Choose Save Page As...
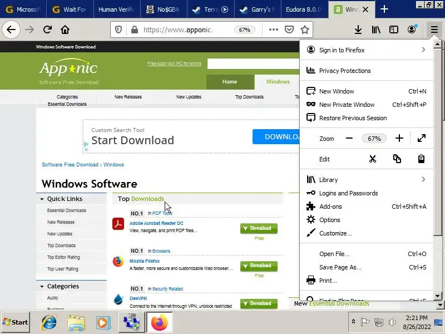445x334 pixels. coord(367,267)
